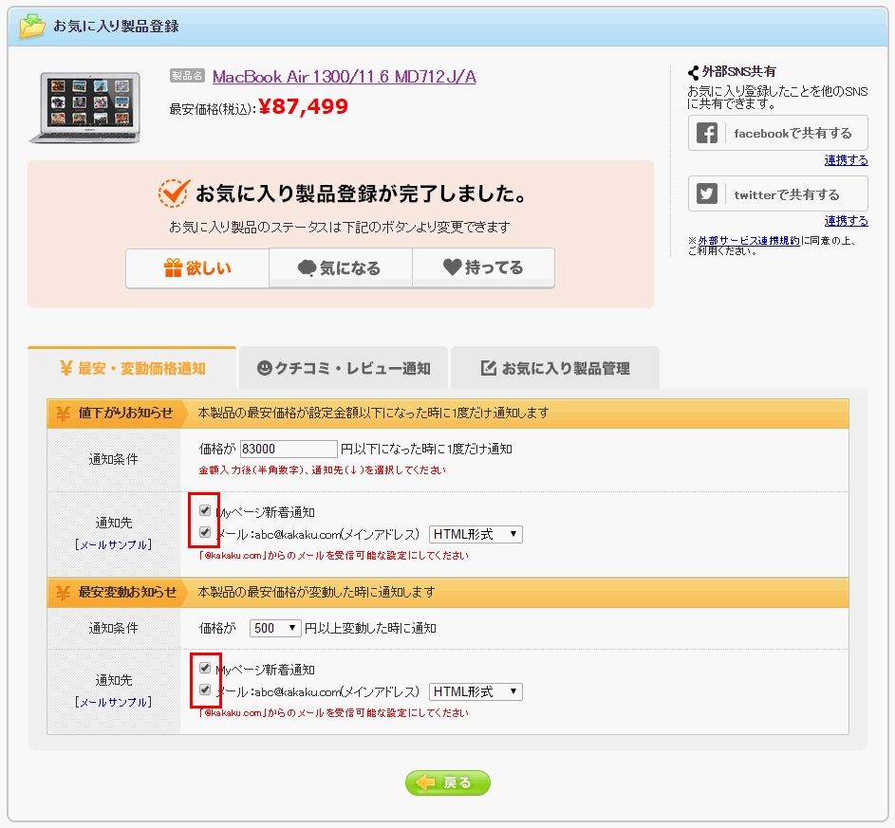
Task: Click facebookで共有する button
Action: coord(778,134)
